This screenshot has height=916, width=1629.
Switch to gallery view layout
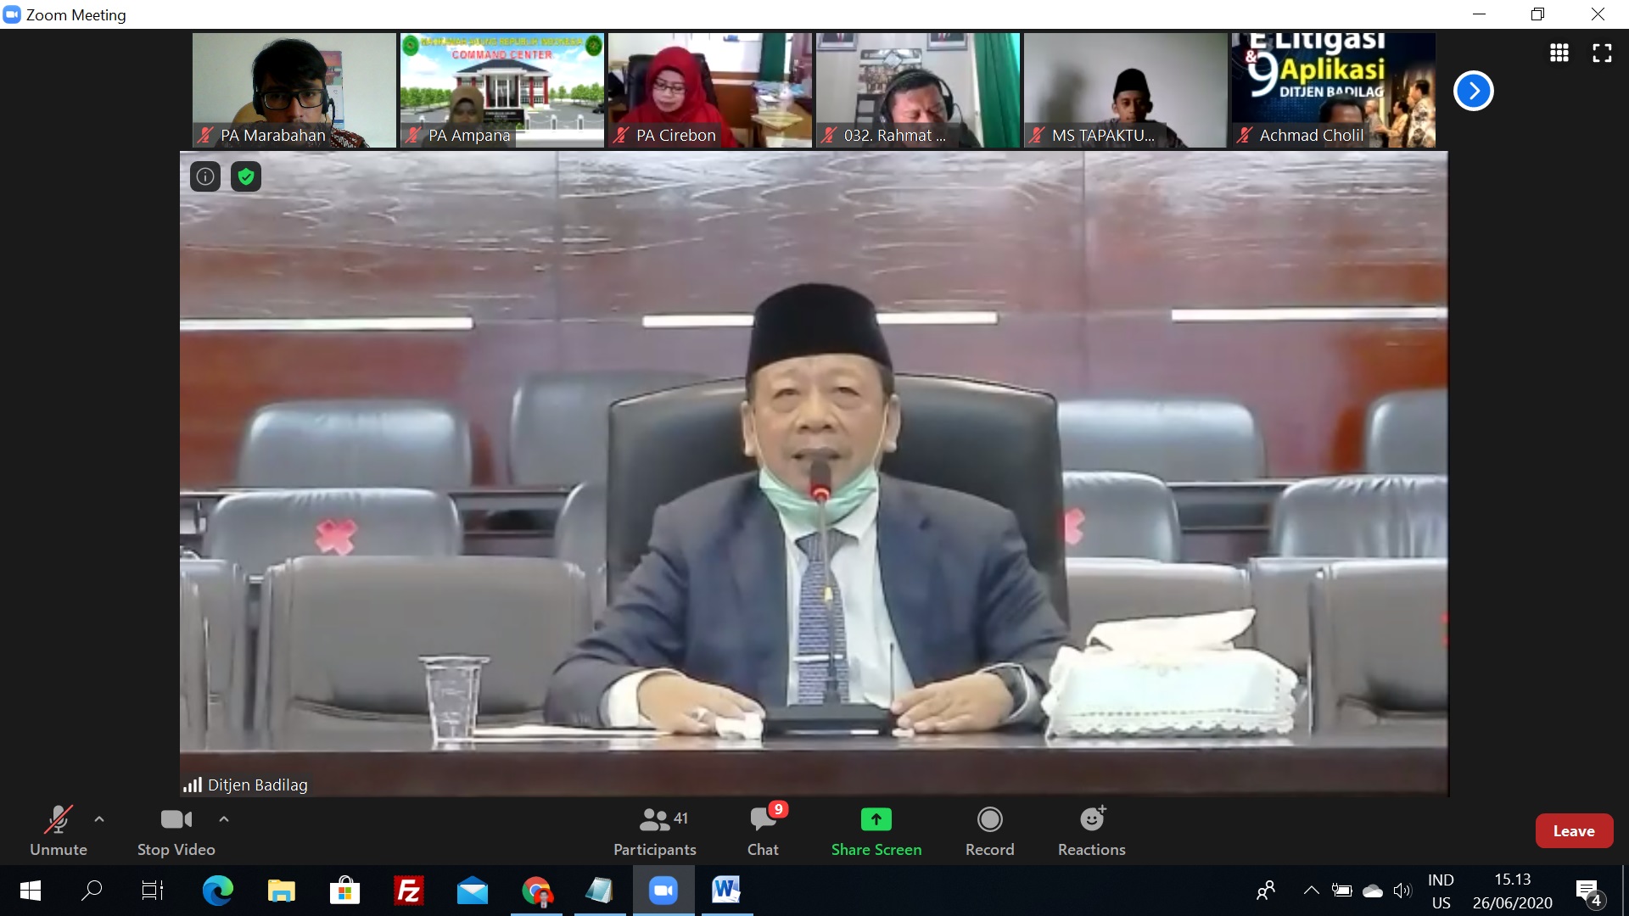coord(1560,53)
